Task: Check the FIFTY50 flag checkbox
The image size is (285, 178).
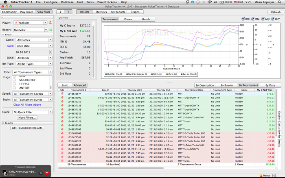Action: tap(14, 84)
